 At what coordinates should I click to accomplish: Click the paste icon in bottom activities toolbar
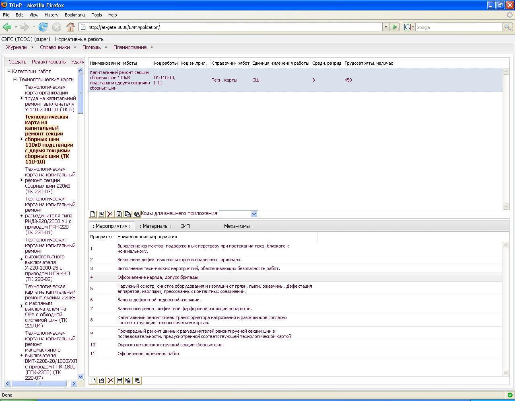coord(137,381)
